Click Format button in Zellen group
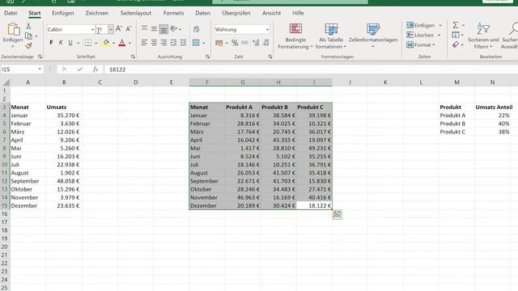This screenshot has height=291, width=518. (421, 45)
